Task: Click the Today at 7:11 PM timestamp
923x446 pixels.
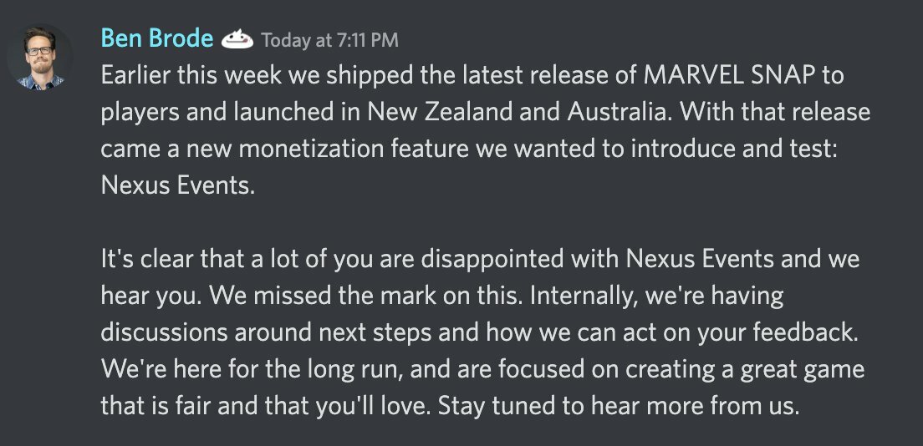Action: point(329,40)
